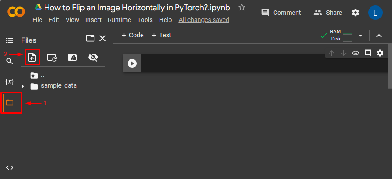The image size is (392, 179).
Task: Expand the sample_data folder arrow
Action: pyautogui.click(x=23, y=86)
